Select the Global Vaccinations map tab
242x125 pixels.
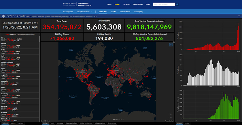[x=86, y=123]
